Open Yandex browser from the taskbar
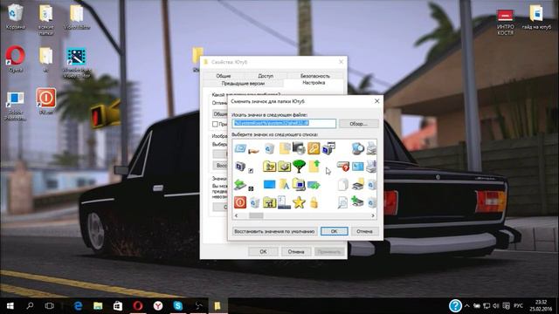 click(x=158, y=306)
